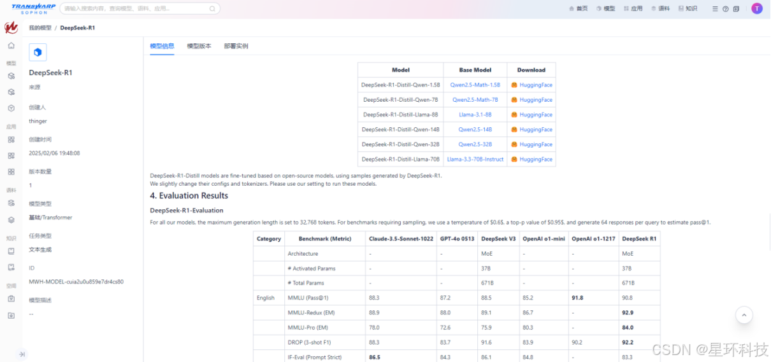The height and width of the screenshot is (362, 771).
Task: Click the Transwarp Sophon logo
Action: point(33,8)
